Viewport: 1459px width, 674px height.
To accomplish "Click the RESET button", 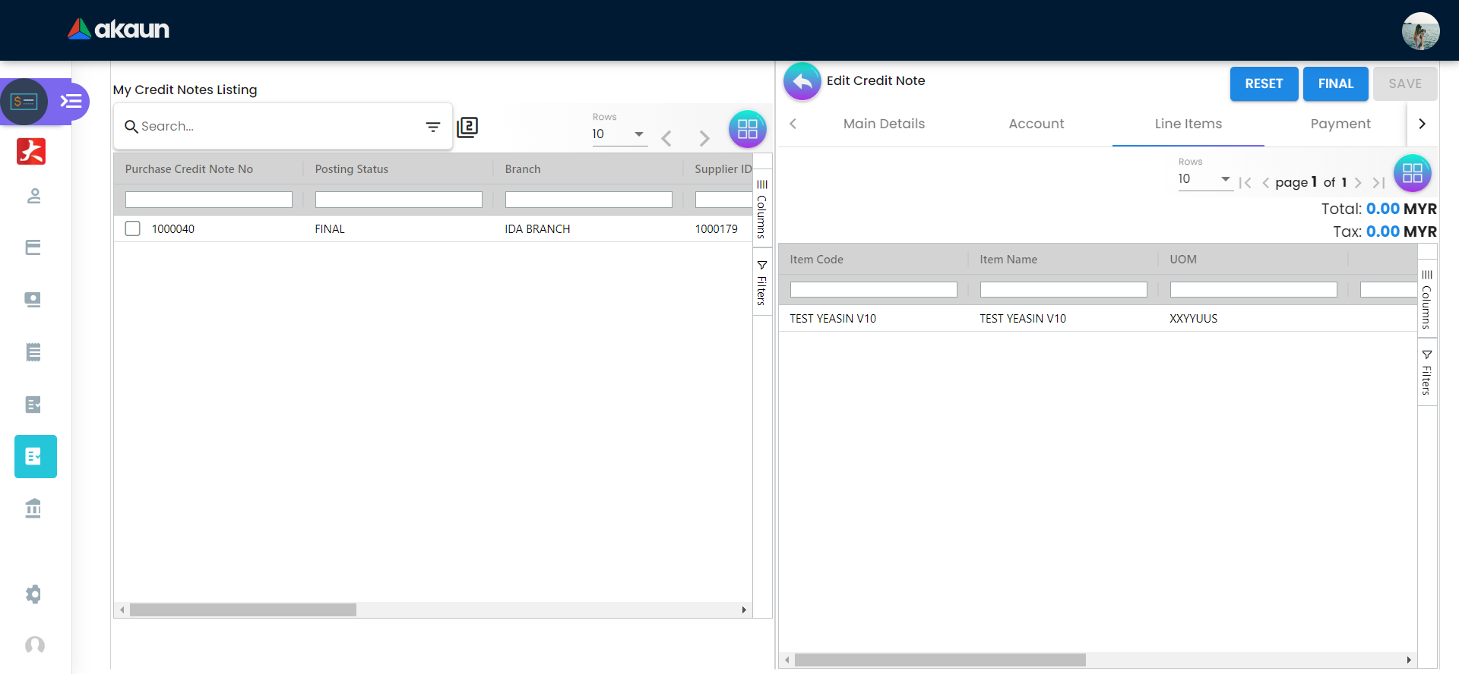I will 1263,83.
